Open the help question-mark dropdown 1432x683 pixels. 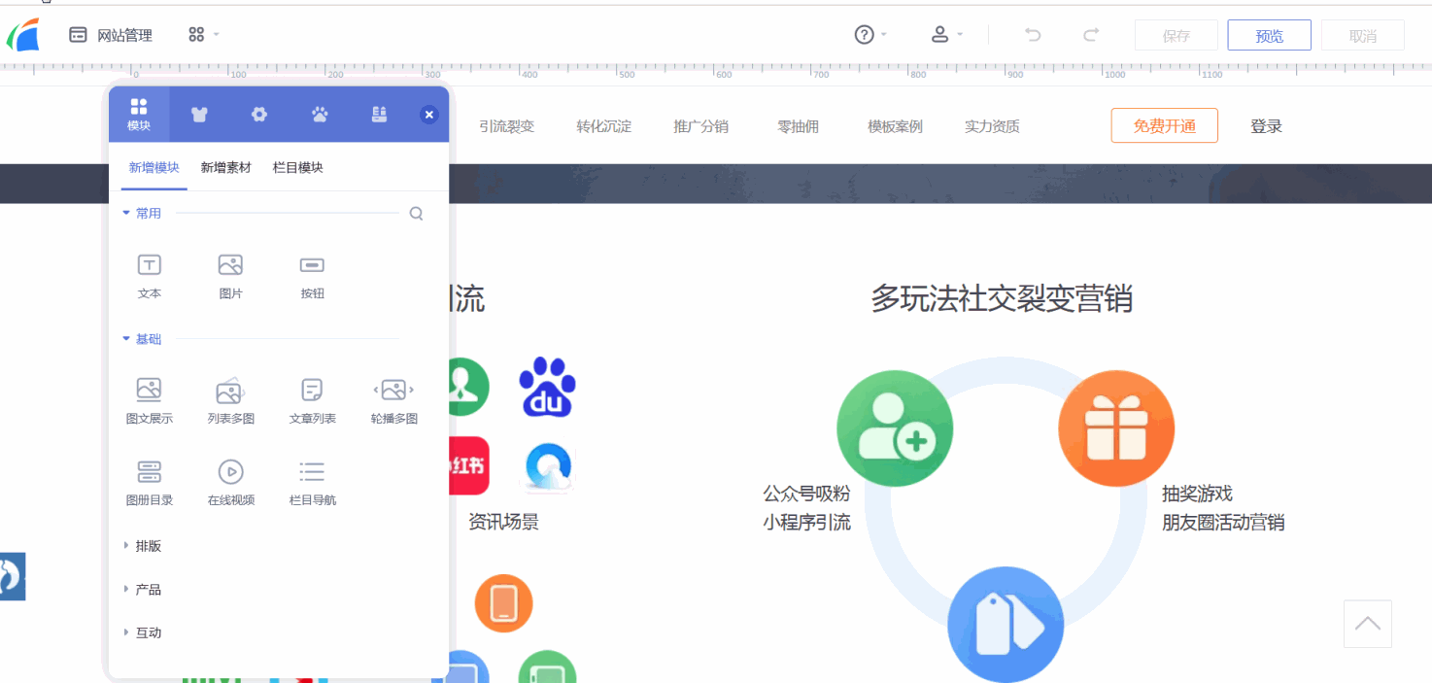tap(869, 35)
